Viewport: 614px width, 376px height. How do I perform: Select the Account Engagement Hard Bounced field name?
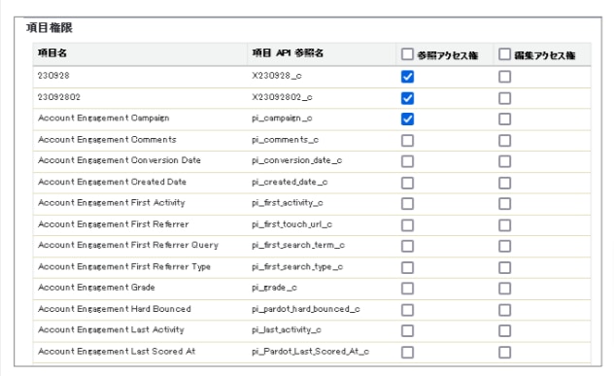pos(115,309)
